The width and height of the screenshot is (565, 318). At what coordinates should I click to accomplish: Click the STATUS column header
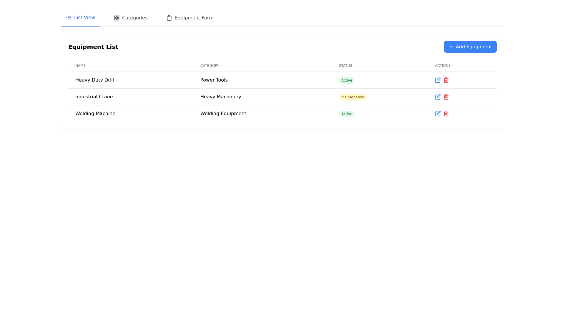345,65
